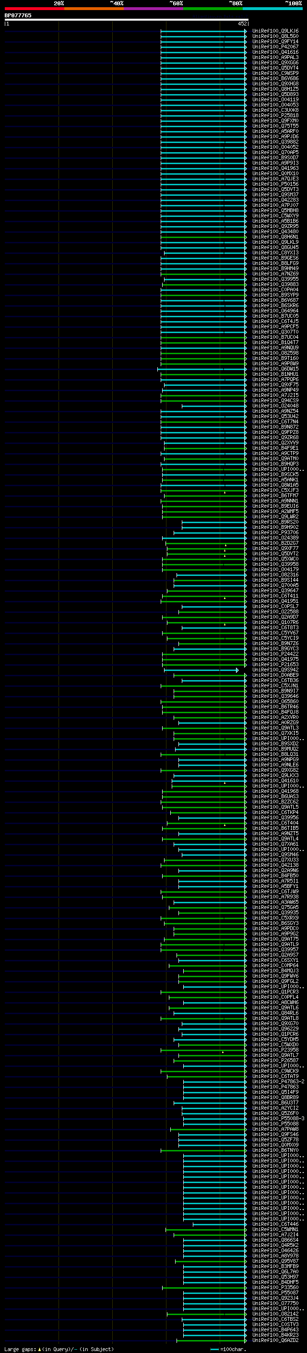Click the UniRef100_C8YXI3 label
This screenshot has width=307, height=1353.
275,252
